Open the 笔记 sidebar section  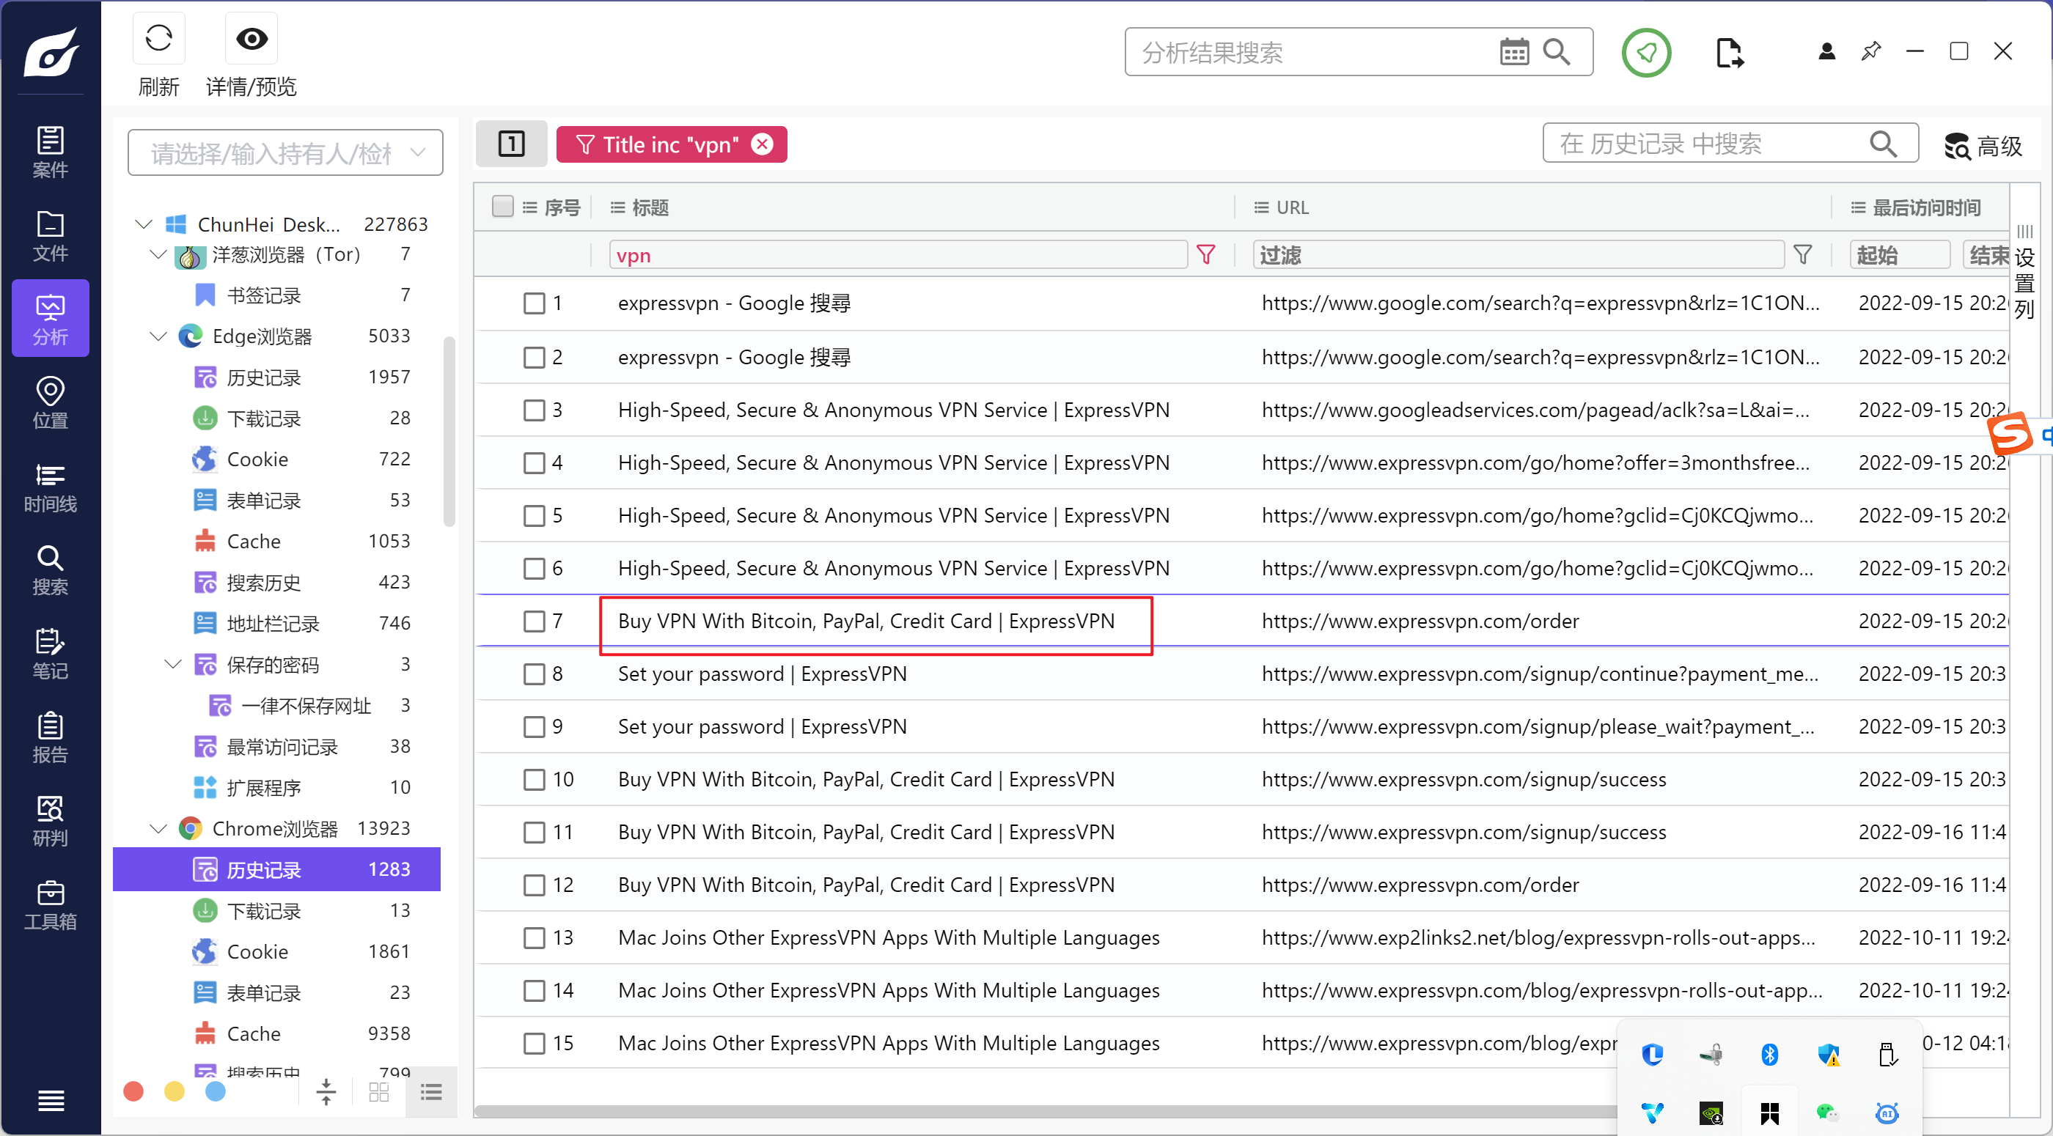pos(50,653)
